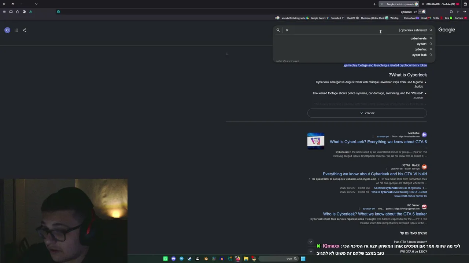Open the search engine dropdown in address bar
The width and height of the screenshot is (469, 263).
(422, 12)
